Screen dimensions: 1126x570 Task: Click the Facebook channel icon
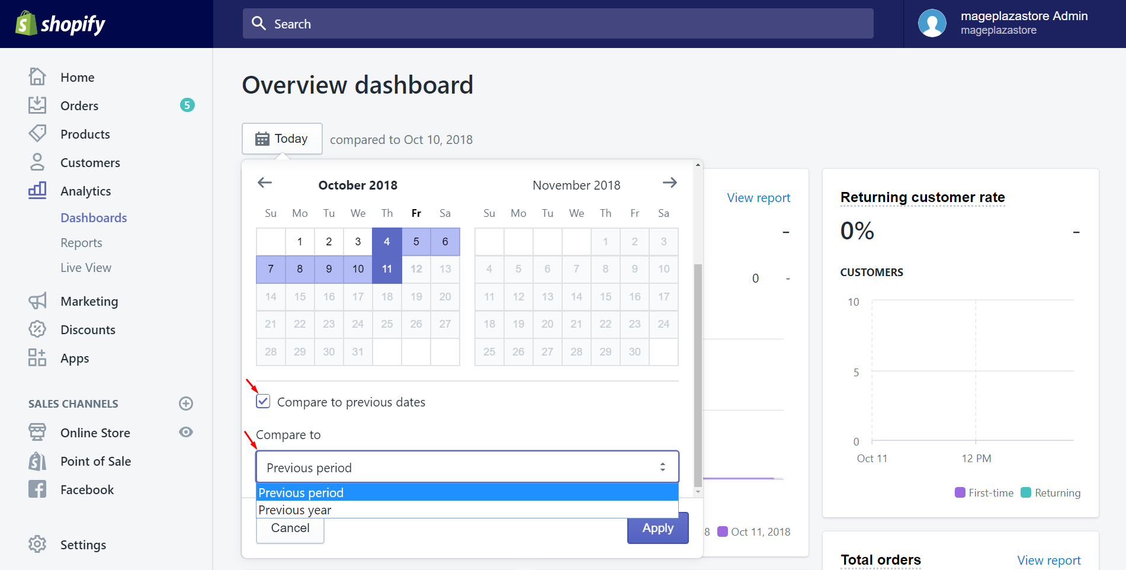[37, 489]
